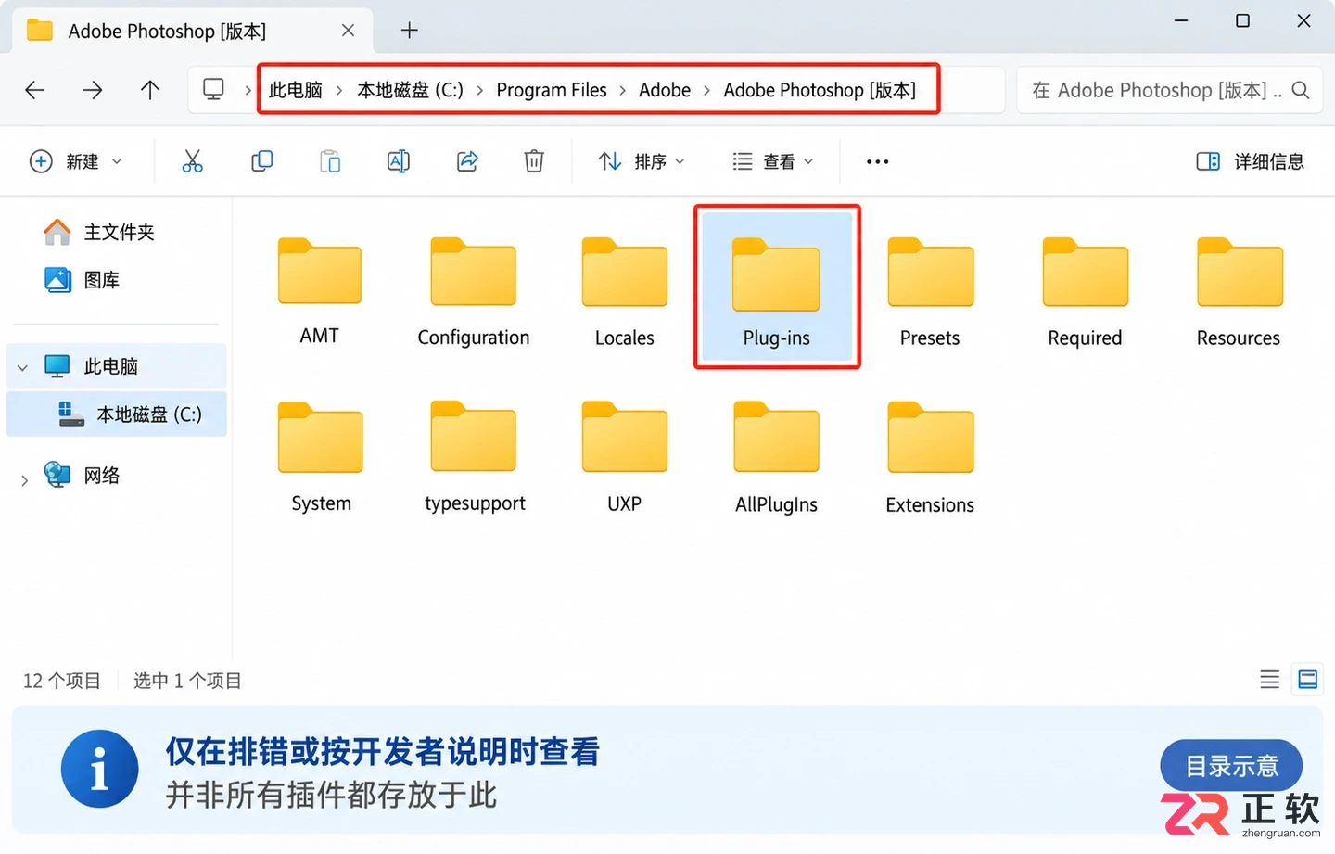Image resolution: width=1335 pixels, height=854 pixels.
Task: Select the Resources folder
Action: [x=1239, y=290]
